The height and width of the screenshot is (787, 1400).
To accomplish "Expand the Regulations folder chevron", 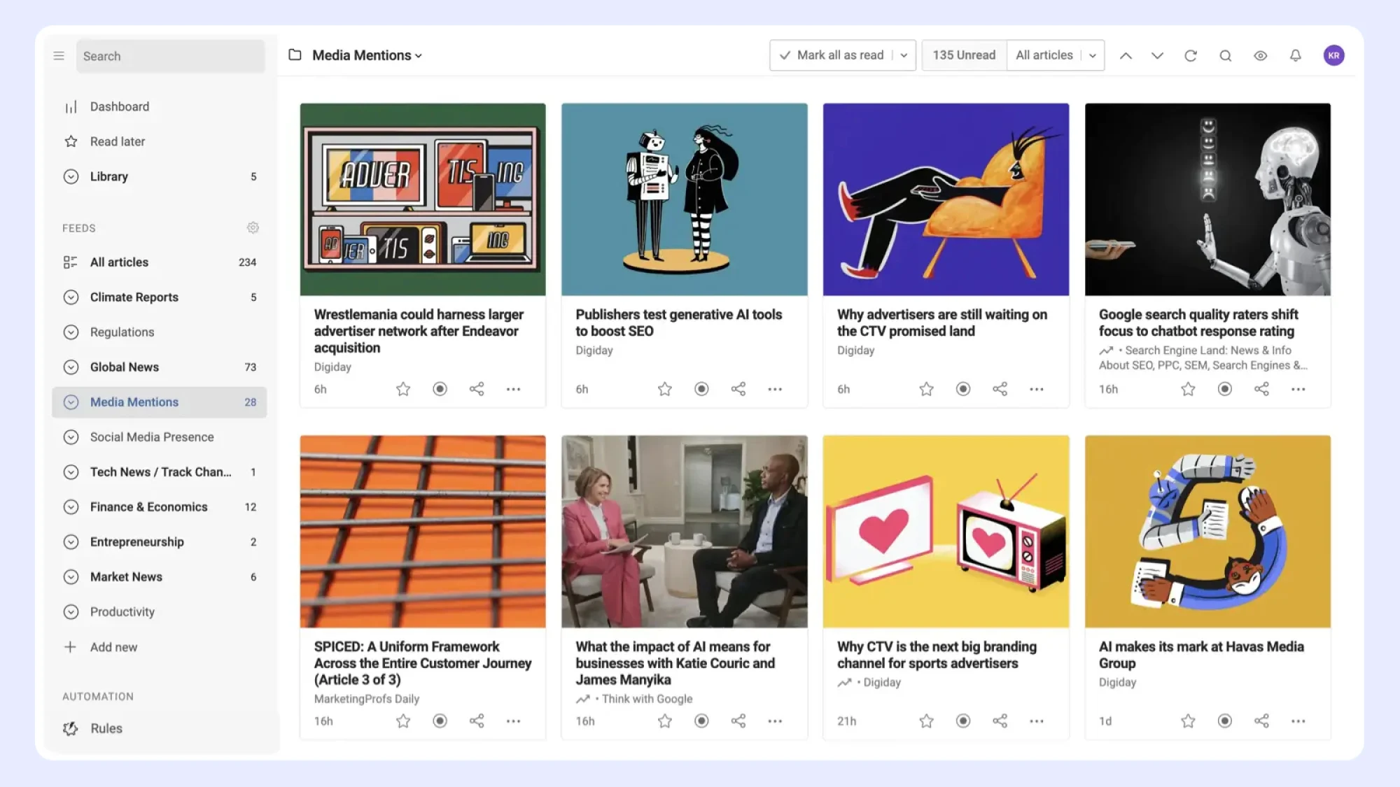I will click(71, 332).
